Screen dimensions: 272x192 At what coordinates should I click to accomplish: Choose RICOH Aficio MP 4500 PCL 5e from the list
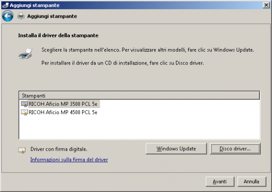click(x=63, y=112)
